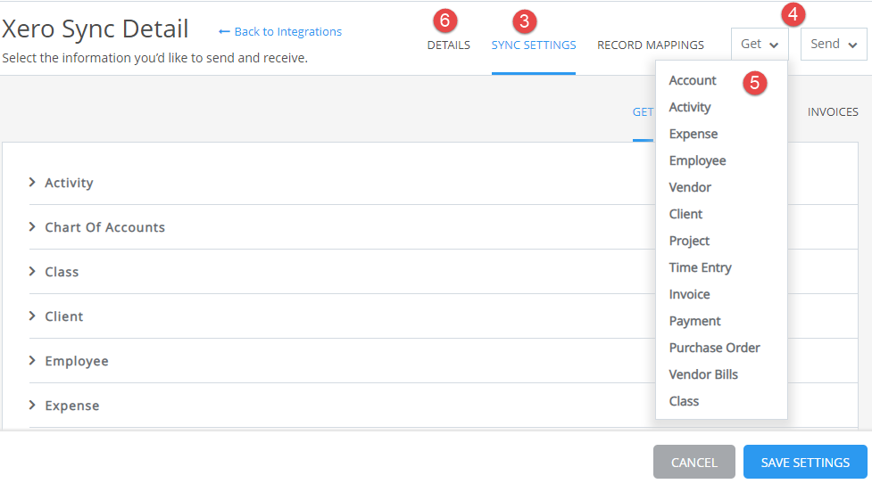Select the Sync Settings tab
872x492 pixels.
[534, 45]
